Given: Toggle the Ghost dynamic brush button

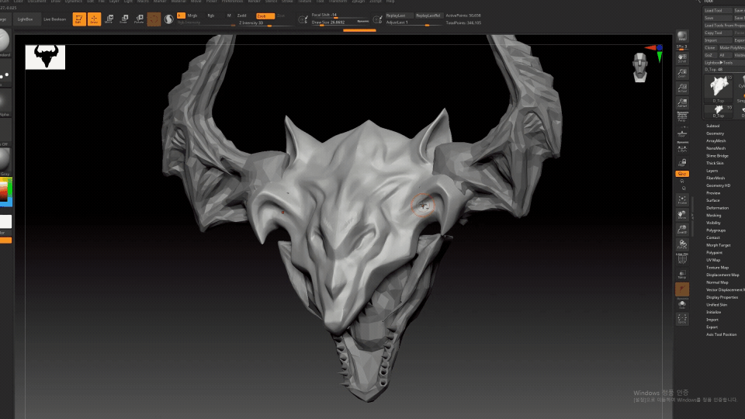Looking at the screenshot, I should (682, 289).
